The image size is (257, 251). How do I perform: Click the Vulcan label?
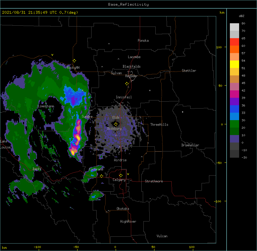[162, 236]
